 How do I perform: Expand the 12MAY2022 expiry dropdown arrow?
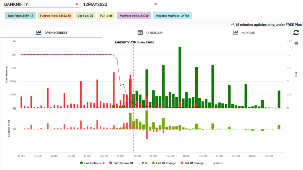156,4
